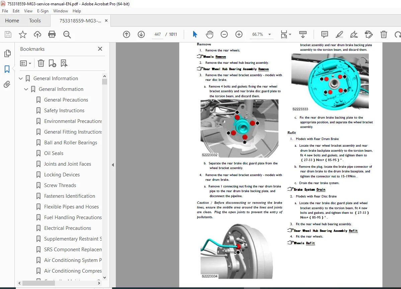Click the upload to cloud icon
Screen dimensions: 401x289
coord(37,34)
